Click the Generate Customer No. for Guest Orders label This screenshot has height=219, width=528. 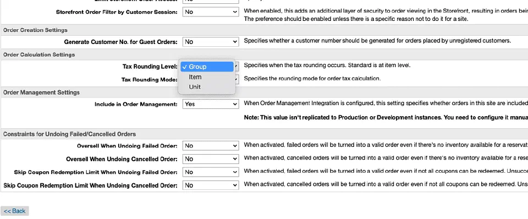121,42
